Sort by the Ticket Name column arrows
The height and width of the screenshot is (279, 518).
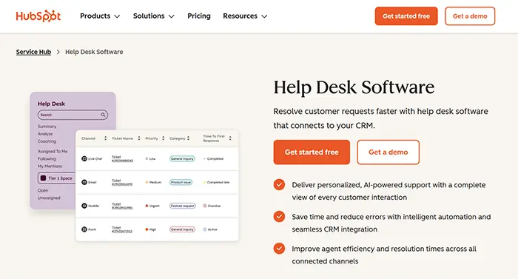(x=139, y=138)
